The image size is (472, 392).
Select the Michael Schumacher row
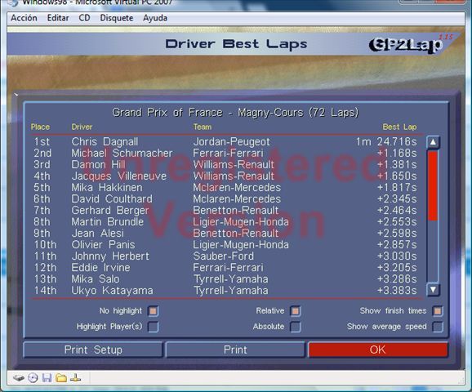[x=225, y=154]
